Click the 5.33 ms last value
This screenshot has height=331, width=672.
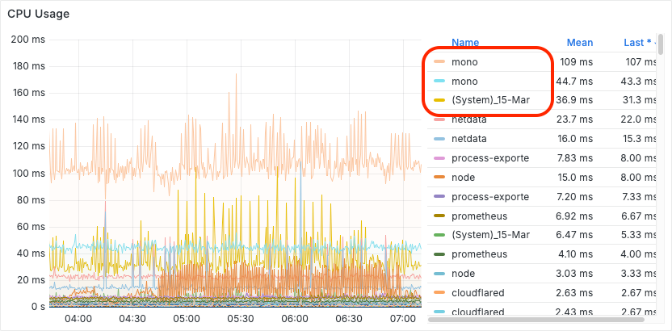pyautogui.click(x=639, y=235)
